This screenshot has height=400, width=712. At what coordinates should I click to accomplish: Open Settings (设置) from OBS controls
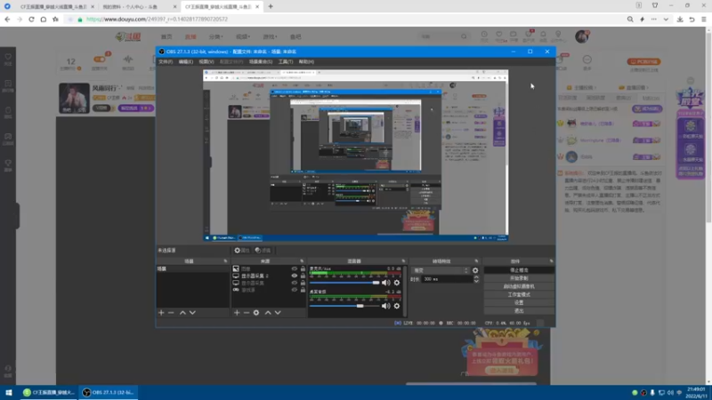click(x=519, y=302)
